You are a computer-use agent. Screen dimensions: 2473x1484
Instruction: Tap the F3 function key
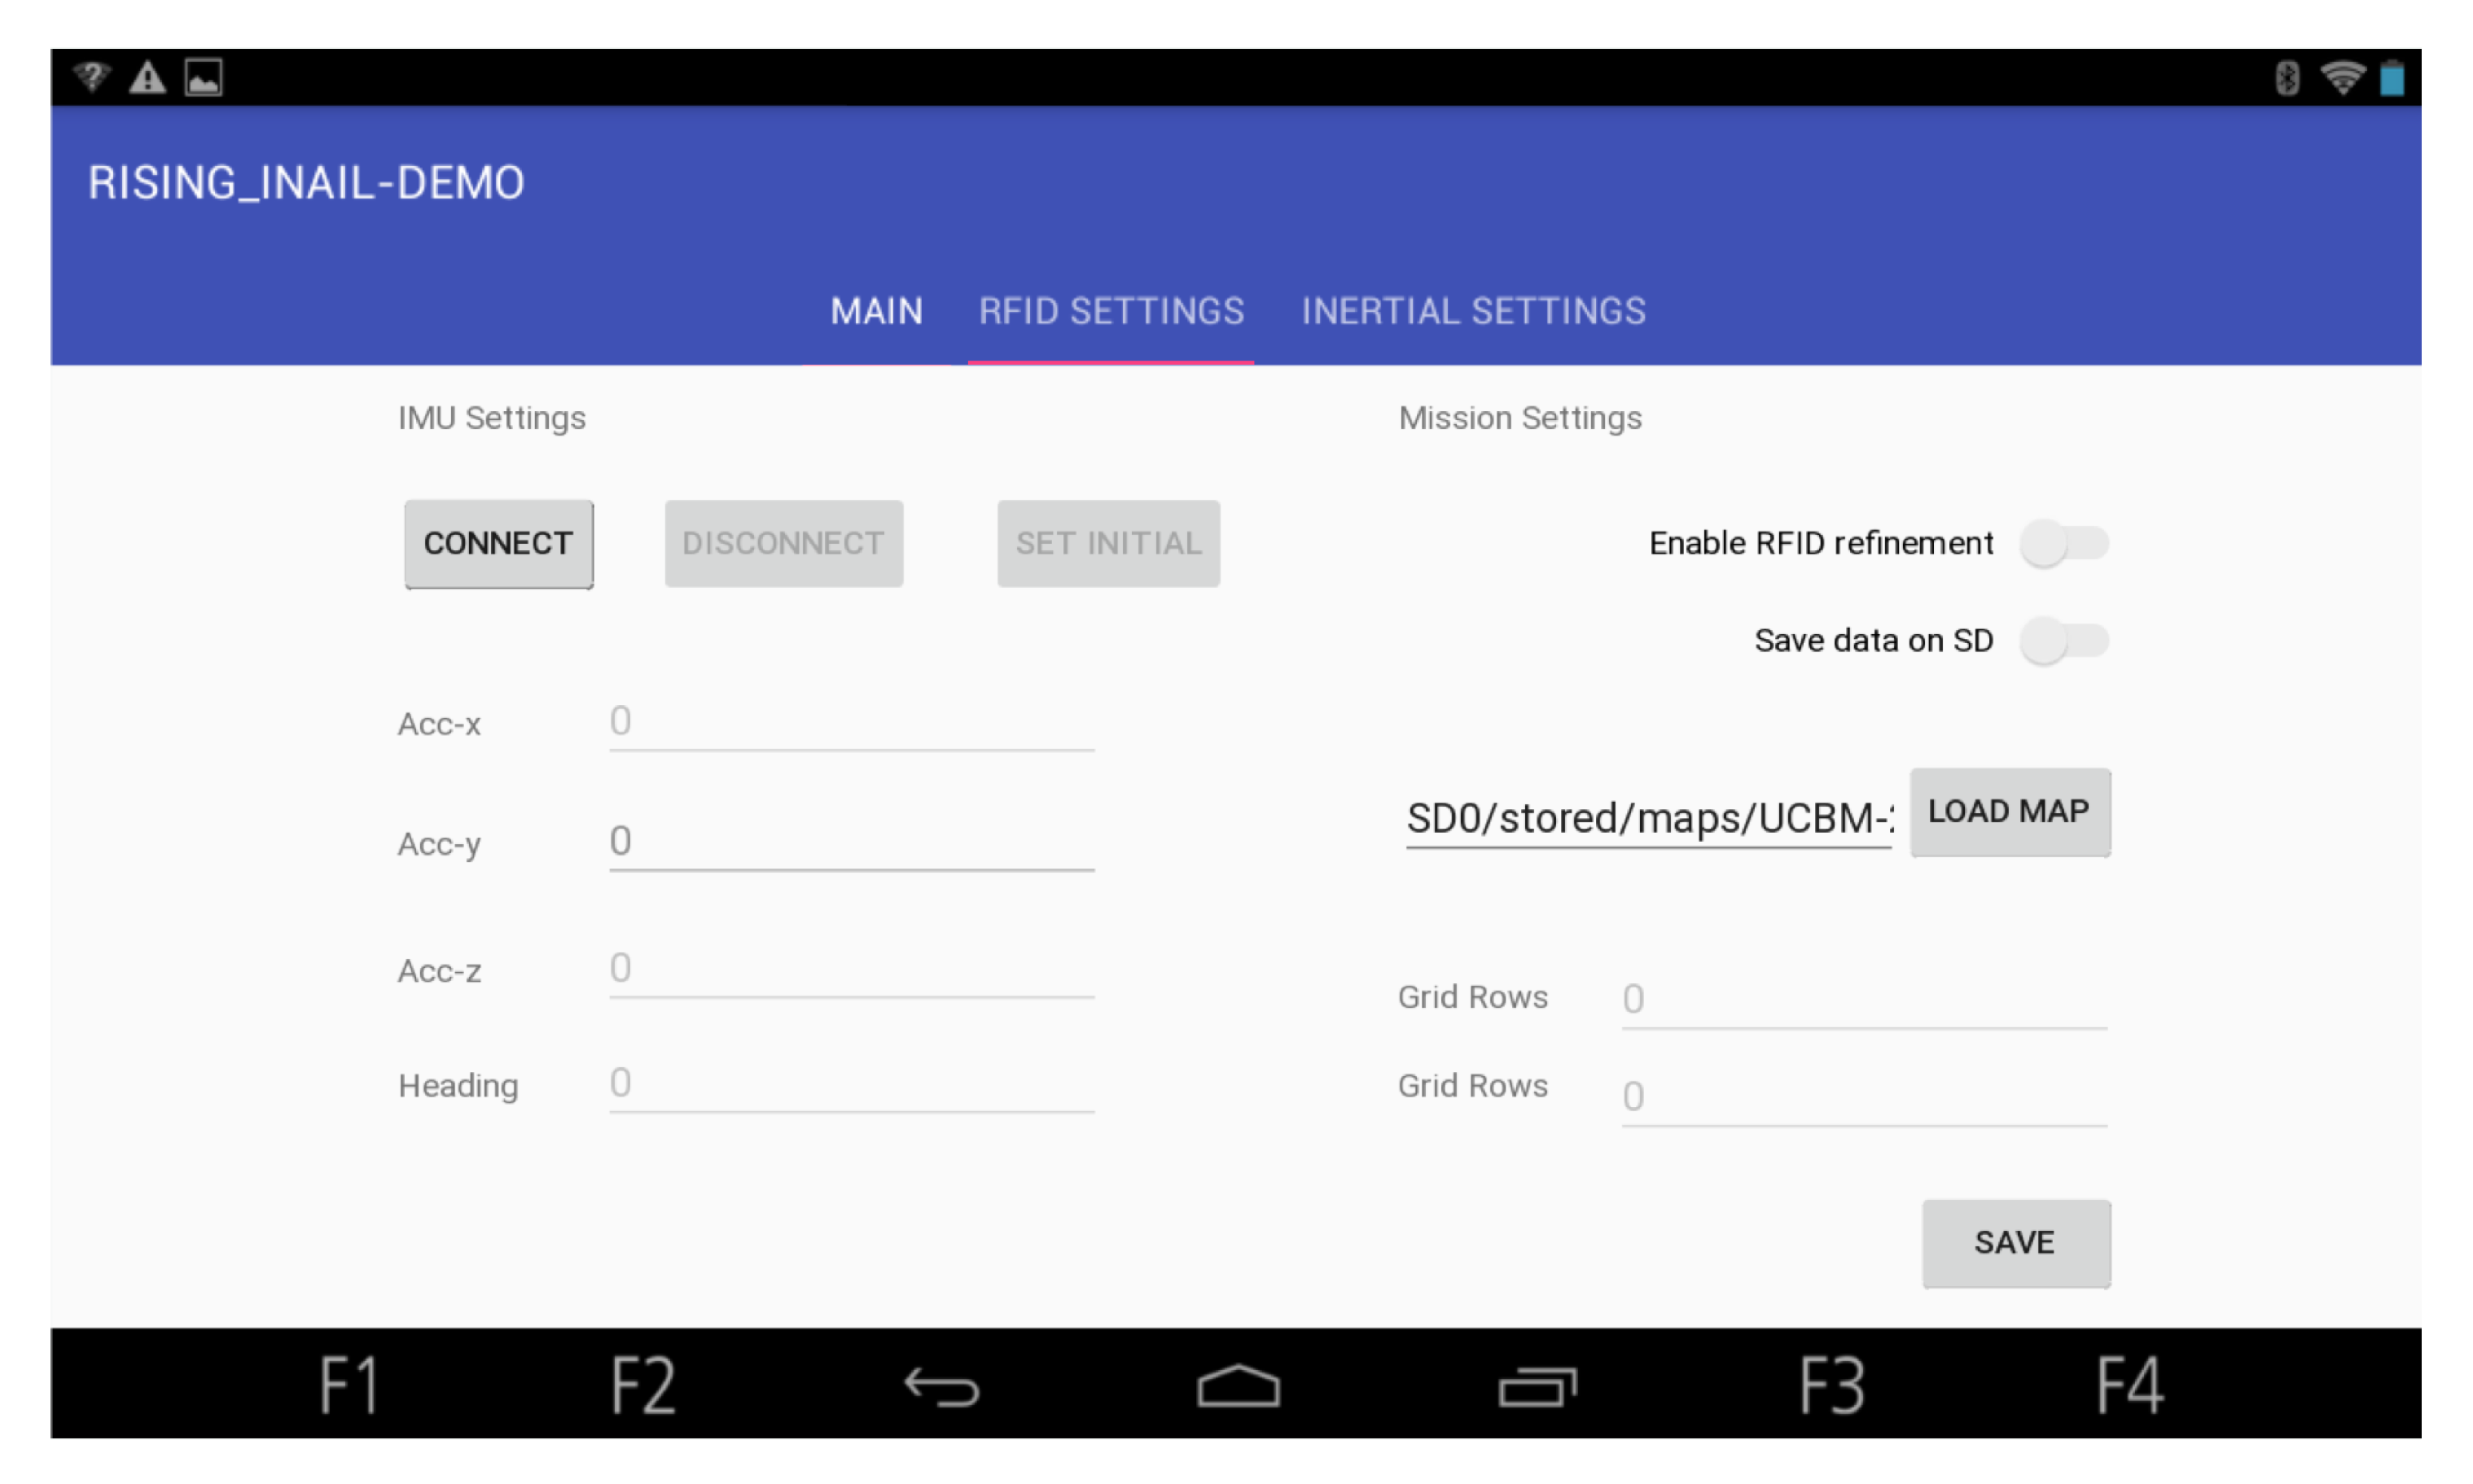(x=1832, y=1385)
